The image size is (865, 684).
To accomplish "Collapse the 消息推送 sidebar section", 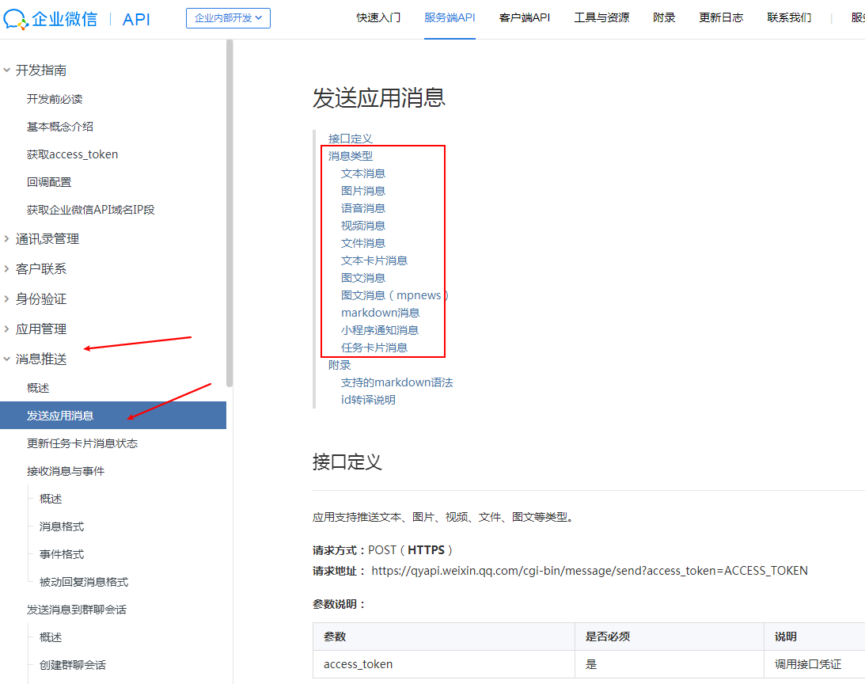I will [x=40, y=359].
